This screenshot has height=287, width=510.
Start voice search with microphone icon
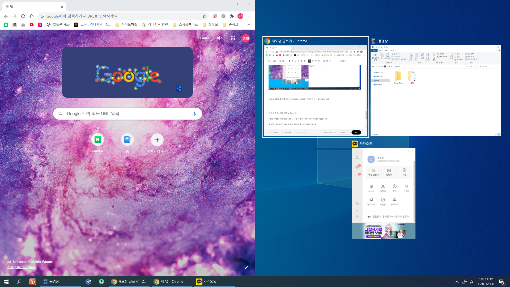click(194, 114)
